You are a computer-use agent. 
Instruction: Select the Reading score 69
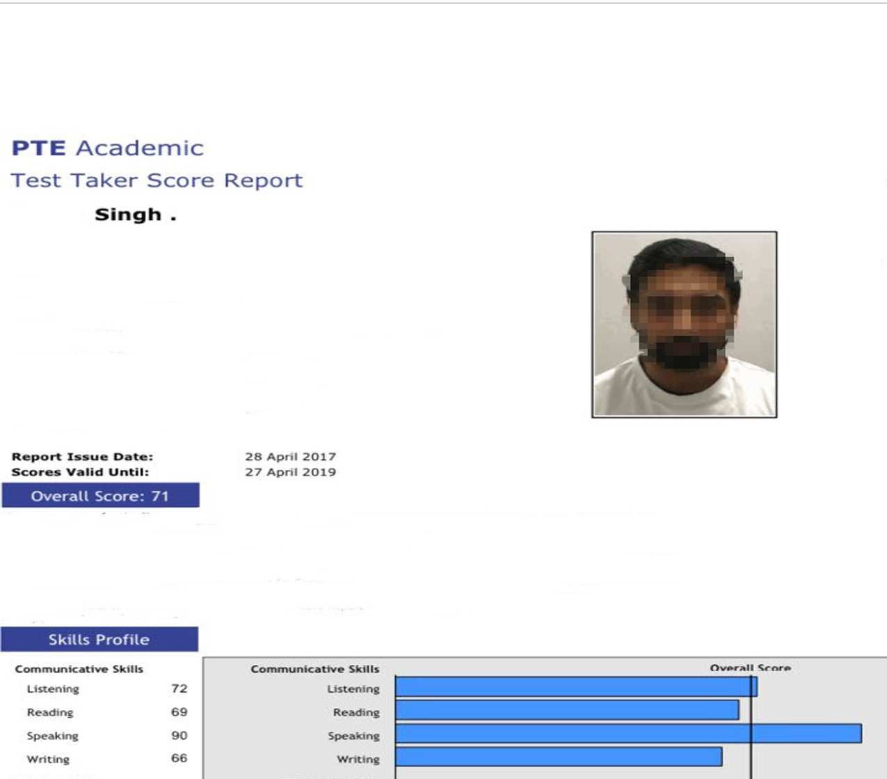click(179, 712)
